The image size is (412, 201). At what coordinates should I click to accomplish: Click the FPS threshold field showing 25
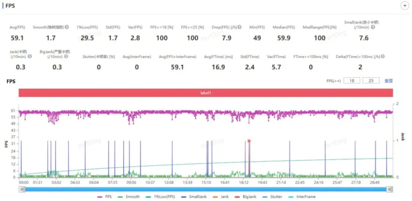click(x=370, y=81)
